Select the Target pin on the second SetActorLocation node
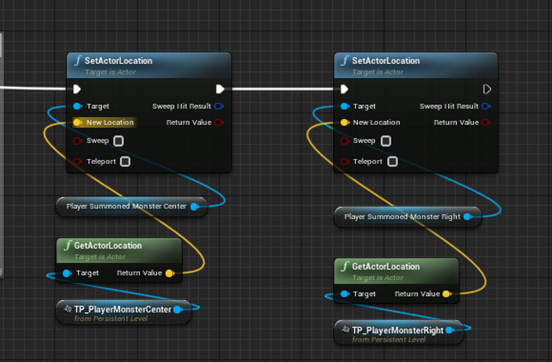This screenshot has height=362, width=552. tap(345, 106)
